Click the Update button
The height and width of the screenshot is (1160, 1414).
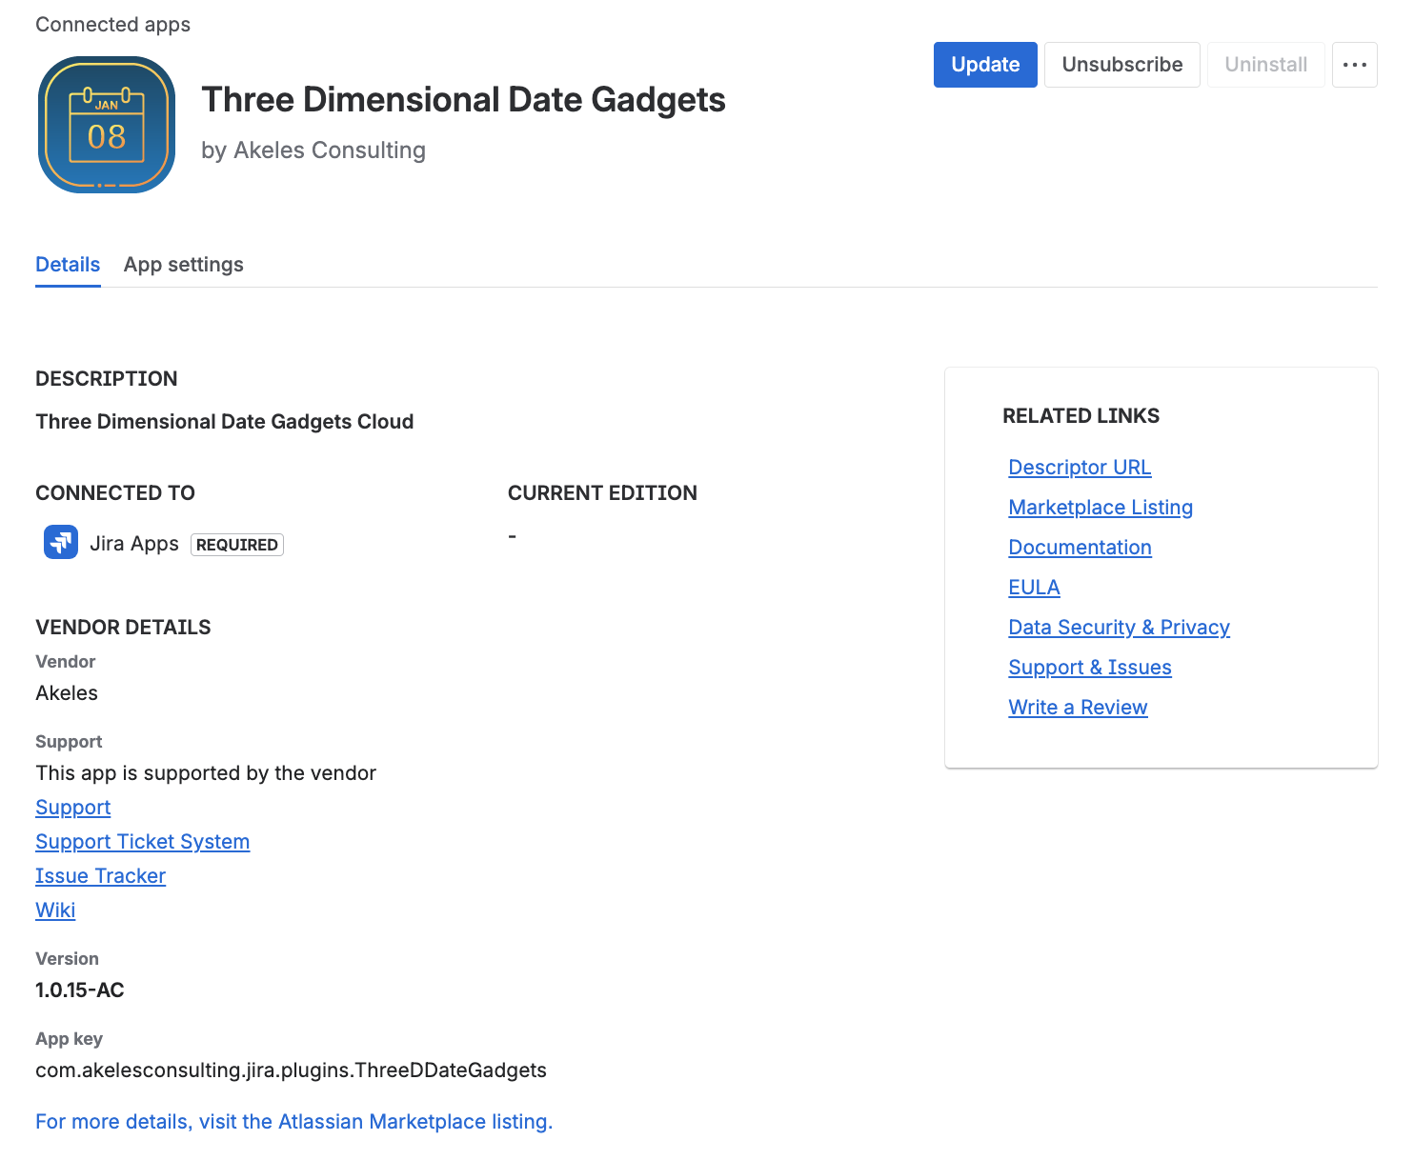(x=985, y=64)
